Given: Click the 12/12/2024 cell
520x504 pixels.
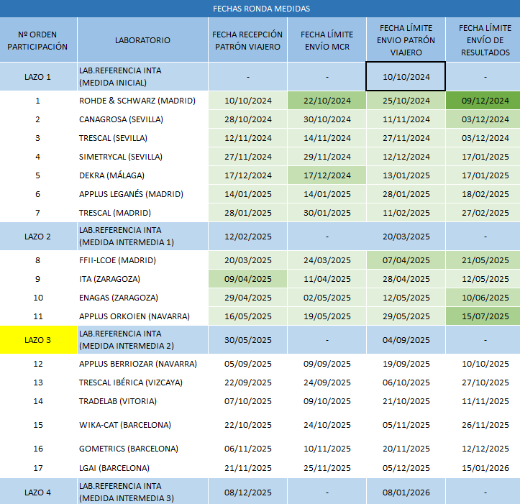Looking at the screenshot, I should tap(406, 157).
